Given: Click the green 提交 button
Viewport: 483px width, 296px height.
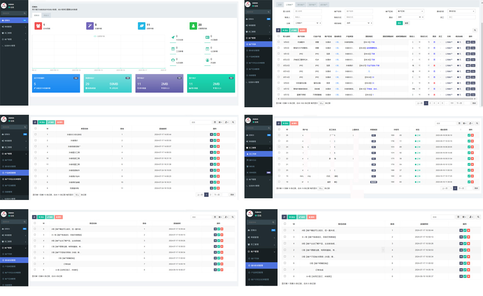Looking at the screenshot, I should 399,23.
